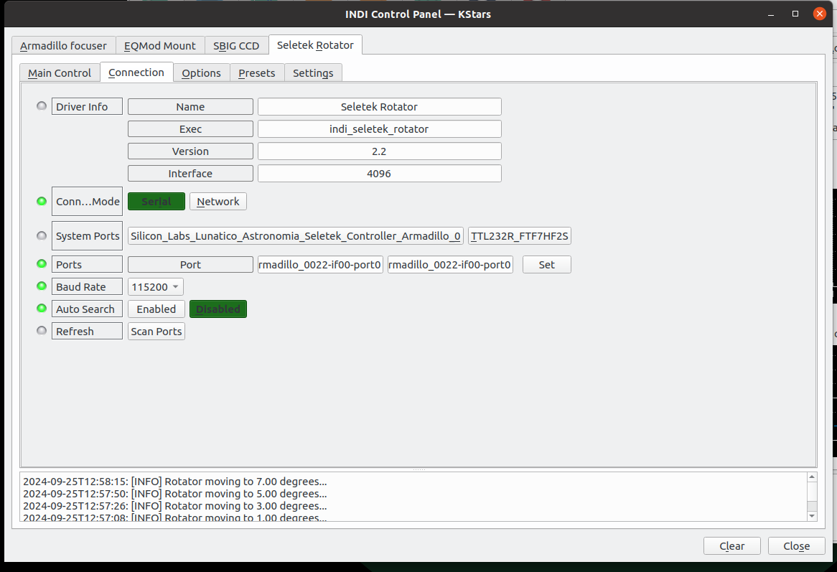This screenshot has height=572, width=837.
Task: Click the Refresh label
Action: 87,332
